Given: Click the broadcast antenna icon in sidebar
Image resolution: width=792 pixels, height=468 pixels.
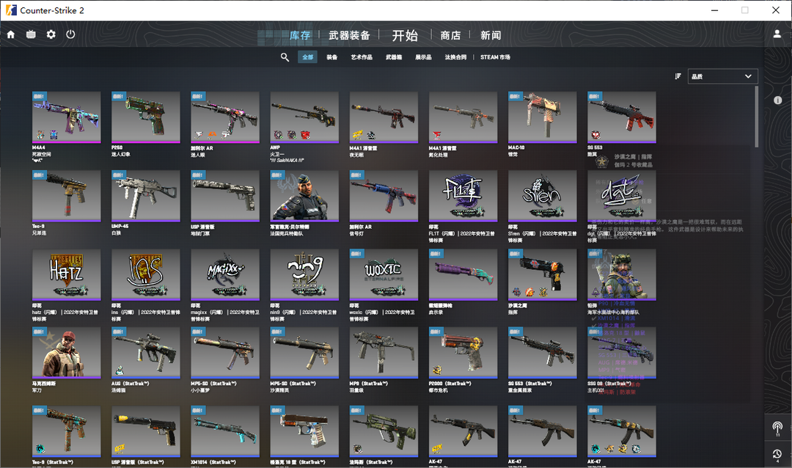Looking at the screenshot, I should (x=777, y=428).
